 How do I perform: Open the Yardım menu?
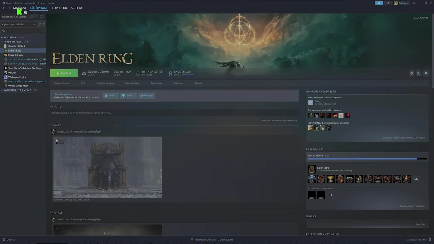tap(51, 3)
